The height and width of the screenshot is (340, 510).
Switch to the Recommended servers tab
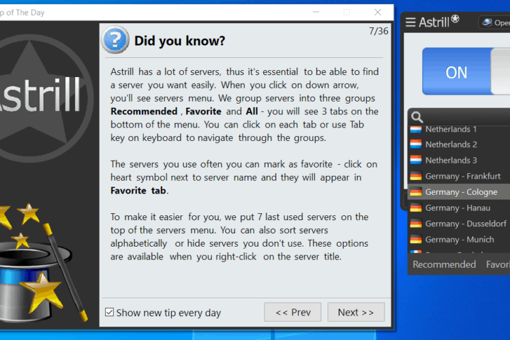444,264
